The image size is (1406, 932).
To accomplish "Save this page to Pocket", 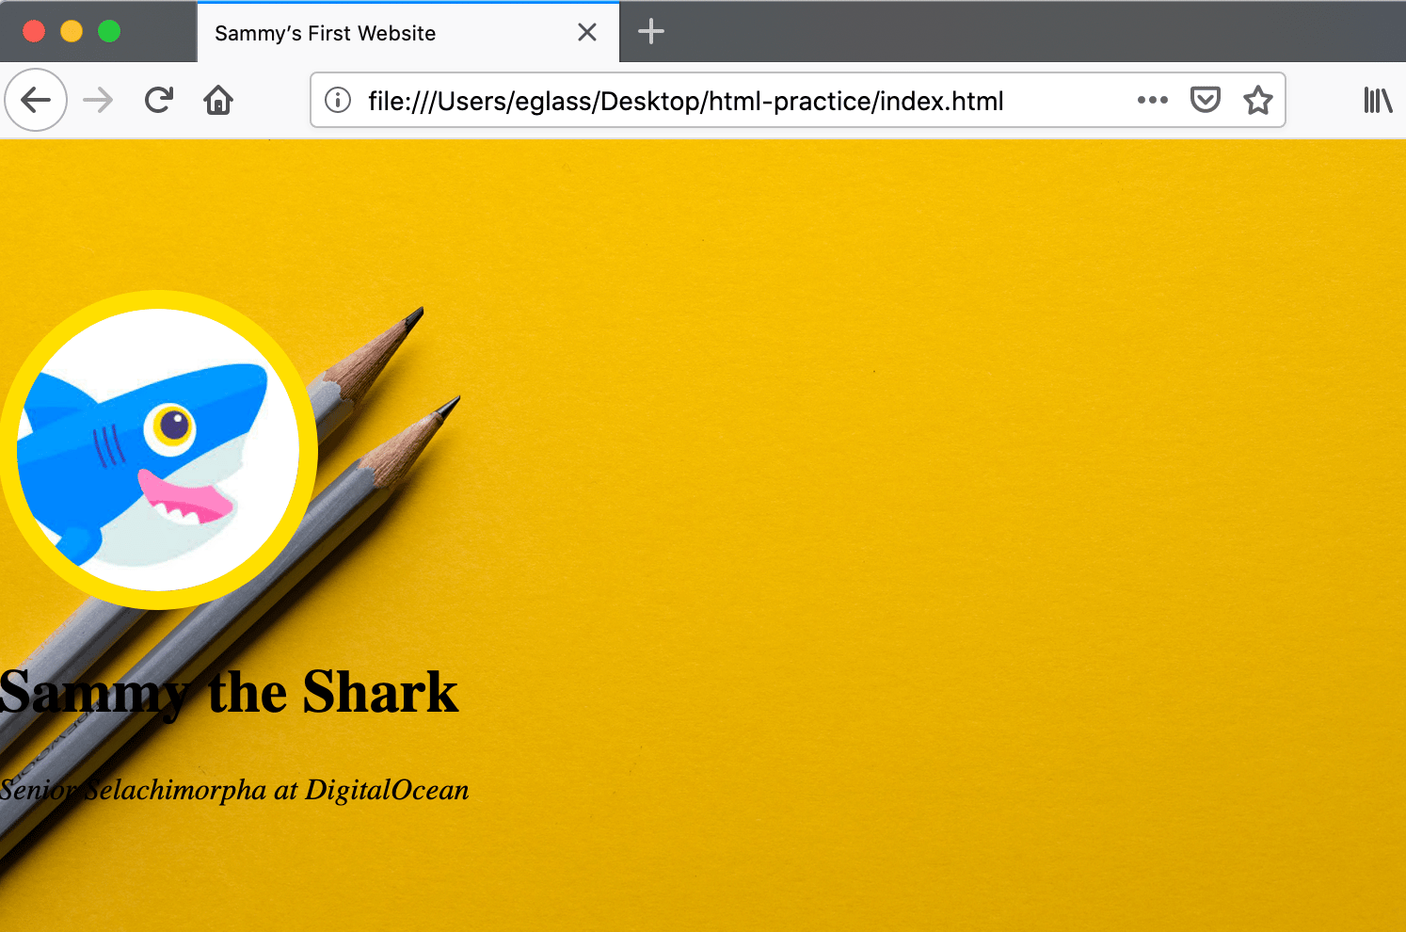I will pos(1206,100).
